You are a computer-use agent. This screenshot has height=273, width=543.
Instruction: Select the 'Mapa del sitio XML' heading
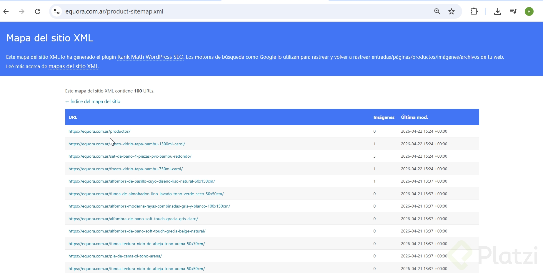pyautogui.click(x=50, y=38)
